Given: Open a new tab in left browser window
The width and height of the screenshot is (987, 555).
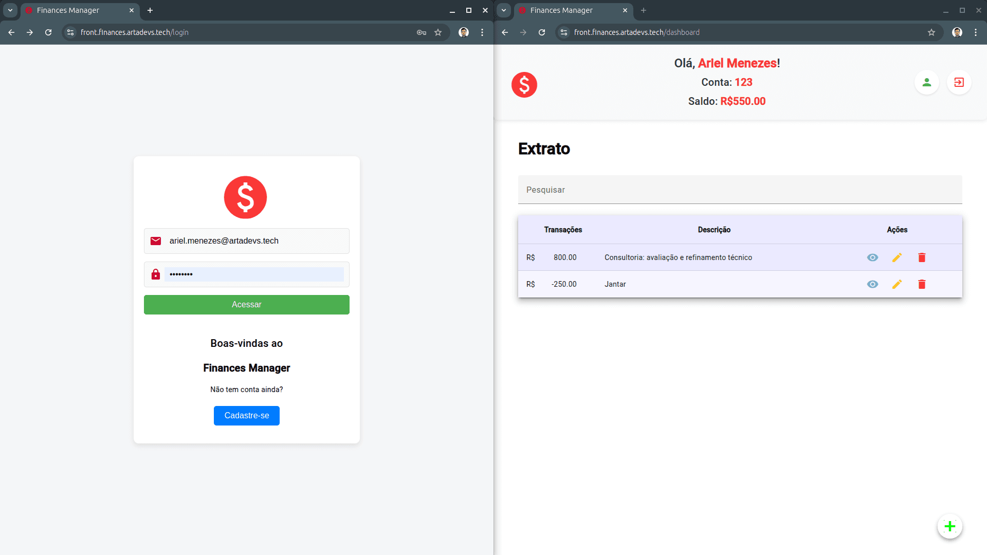Looking at the screenshot, I should (150, 10).
